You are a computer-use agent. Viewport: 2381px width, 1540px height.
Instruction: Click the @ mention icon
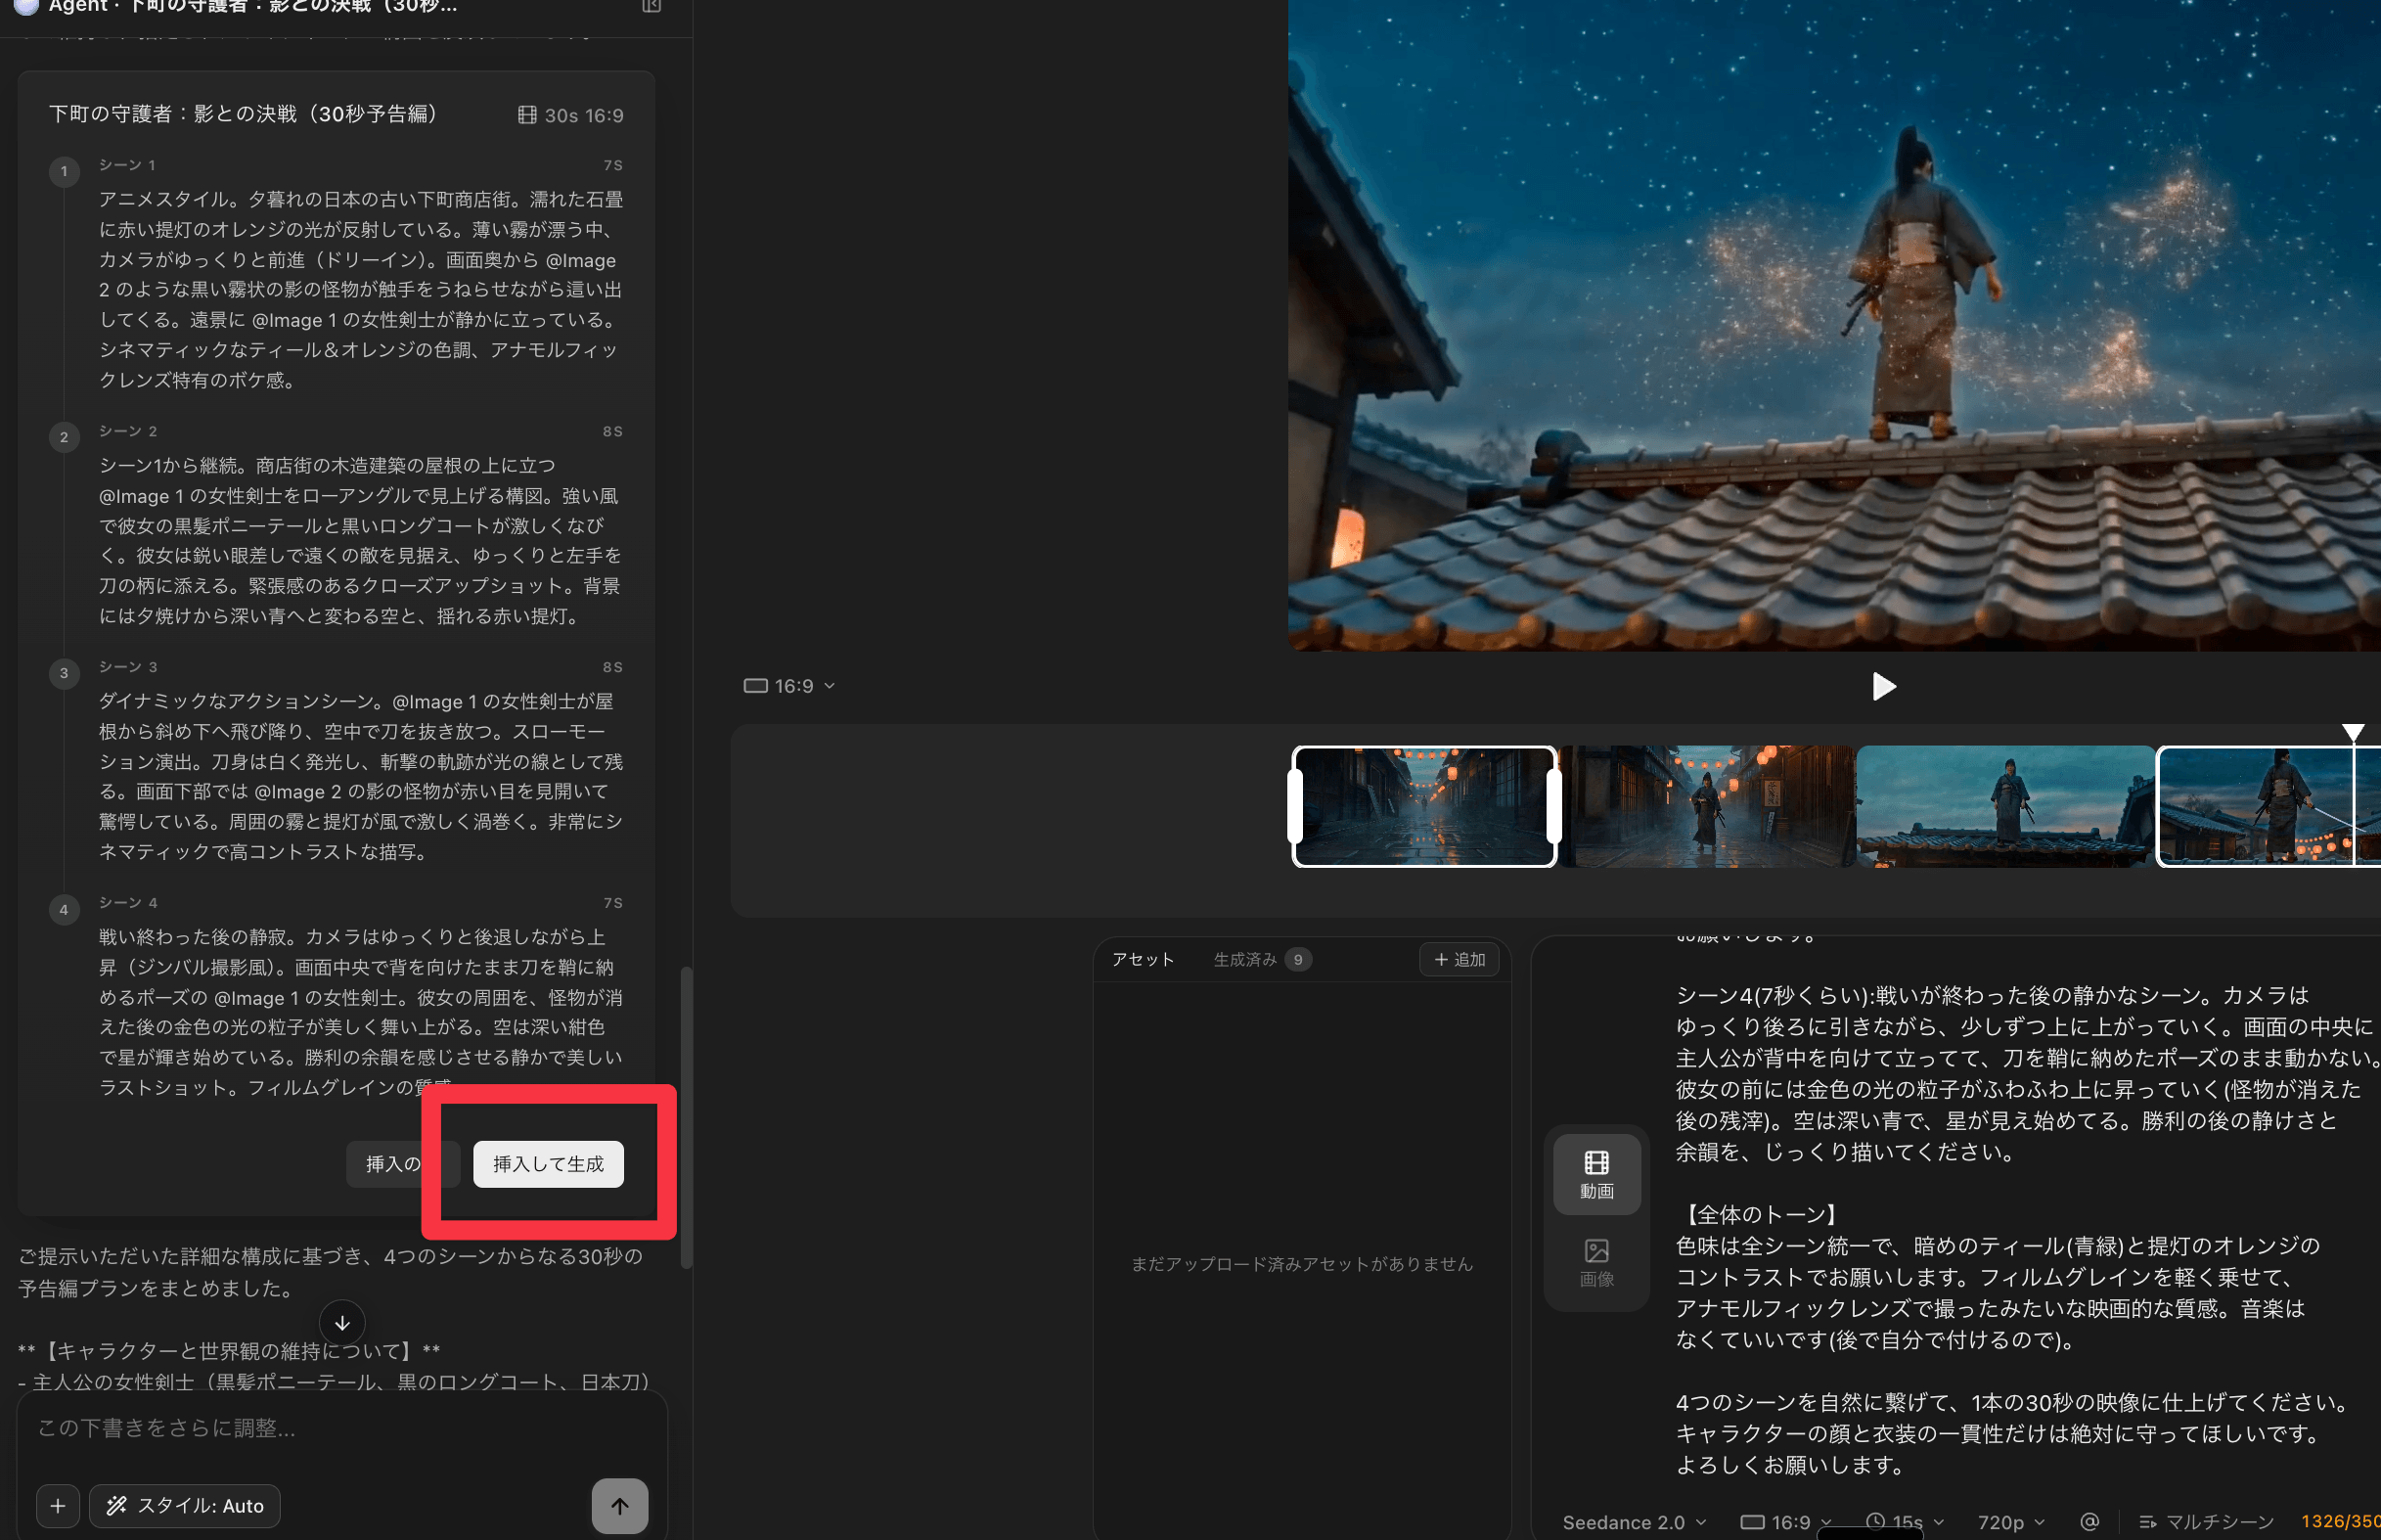point(2089,1521)
